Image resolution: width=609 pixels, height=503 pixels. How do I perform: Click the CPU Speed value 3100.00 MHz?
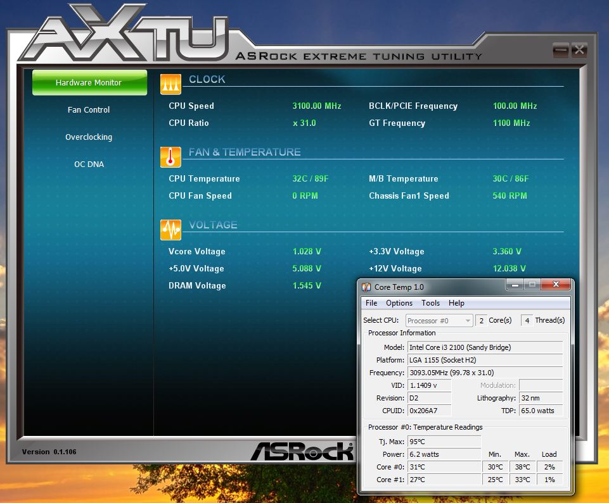click(316, 106)
